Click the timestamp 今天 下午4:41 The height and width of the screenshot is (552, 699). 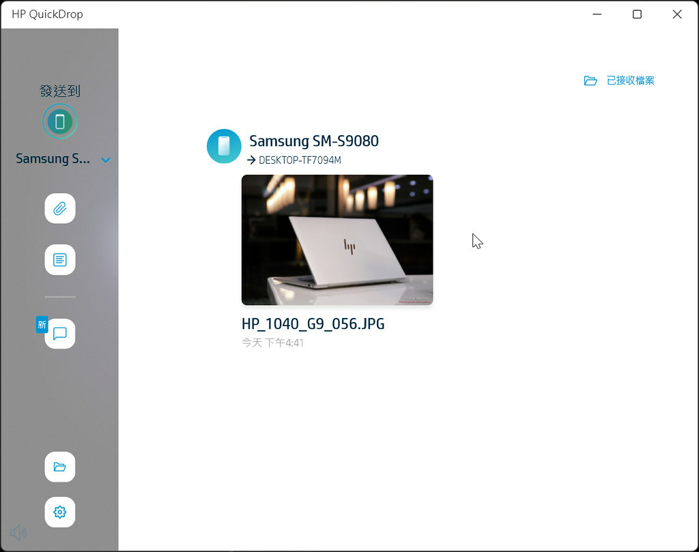(273, 343)
